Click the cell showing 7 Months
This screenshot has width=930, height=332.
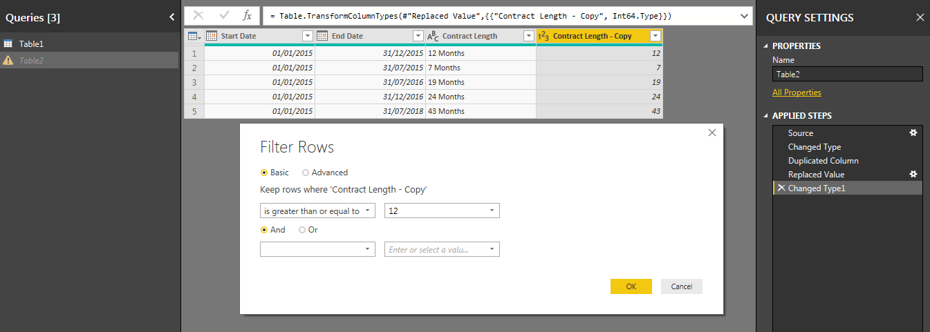click(x=481, y=68)
